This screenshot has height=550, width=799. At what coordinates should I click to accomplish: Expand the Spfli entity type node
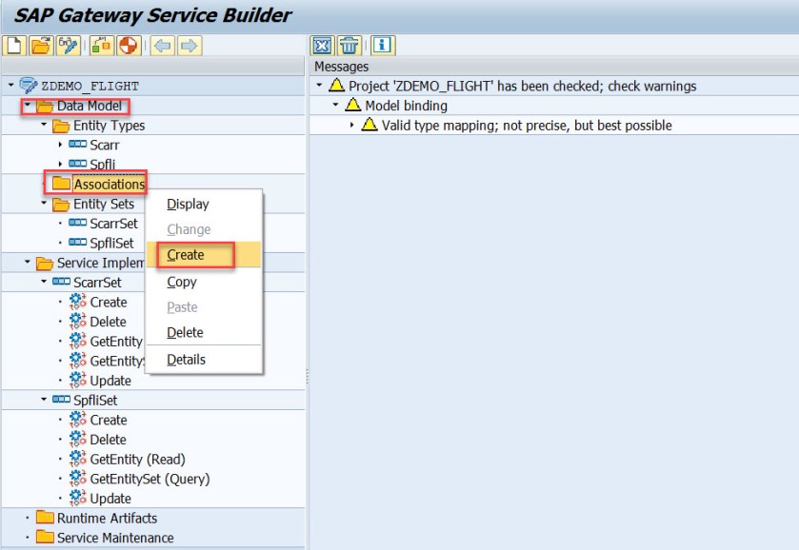[60, 164]
